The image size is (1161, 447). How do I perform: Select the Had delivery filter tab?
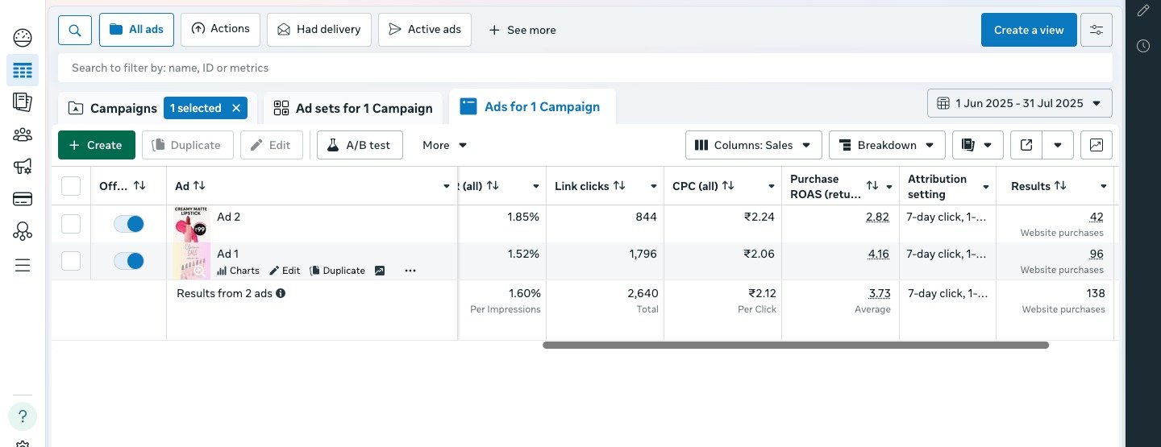tap(318, 30)
